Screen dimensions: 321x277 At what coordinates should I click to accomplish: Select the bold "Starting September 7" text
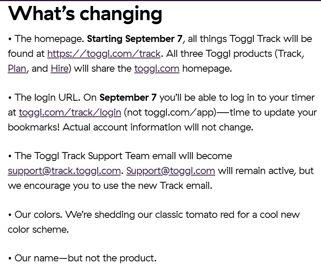pyautogui.click(x=135, y=39)
